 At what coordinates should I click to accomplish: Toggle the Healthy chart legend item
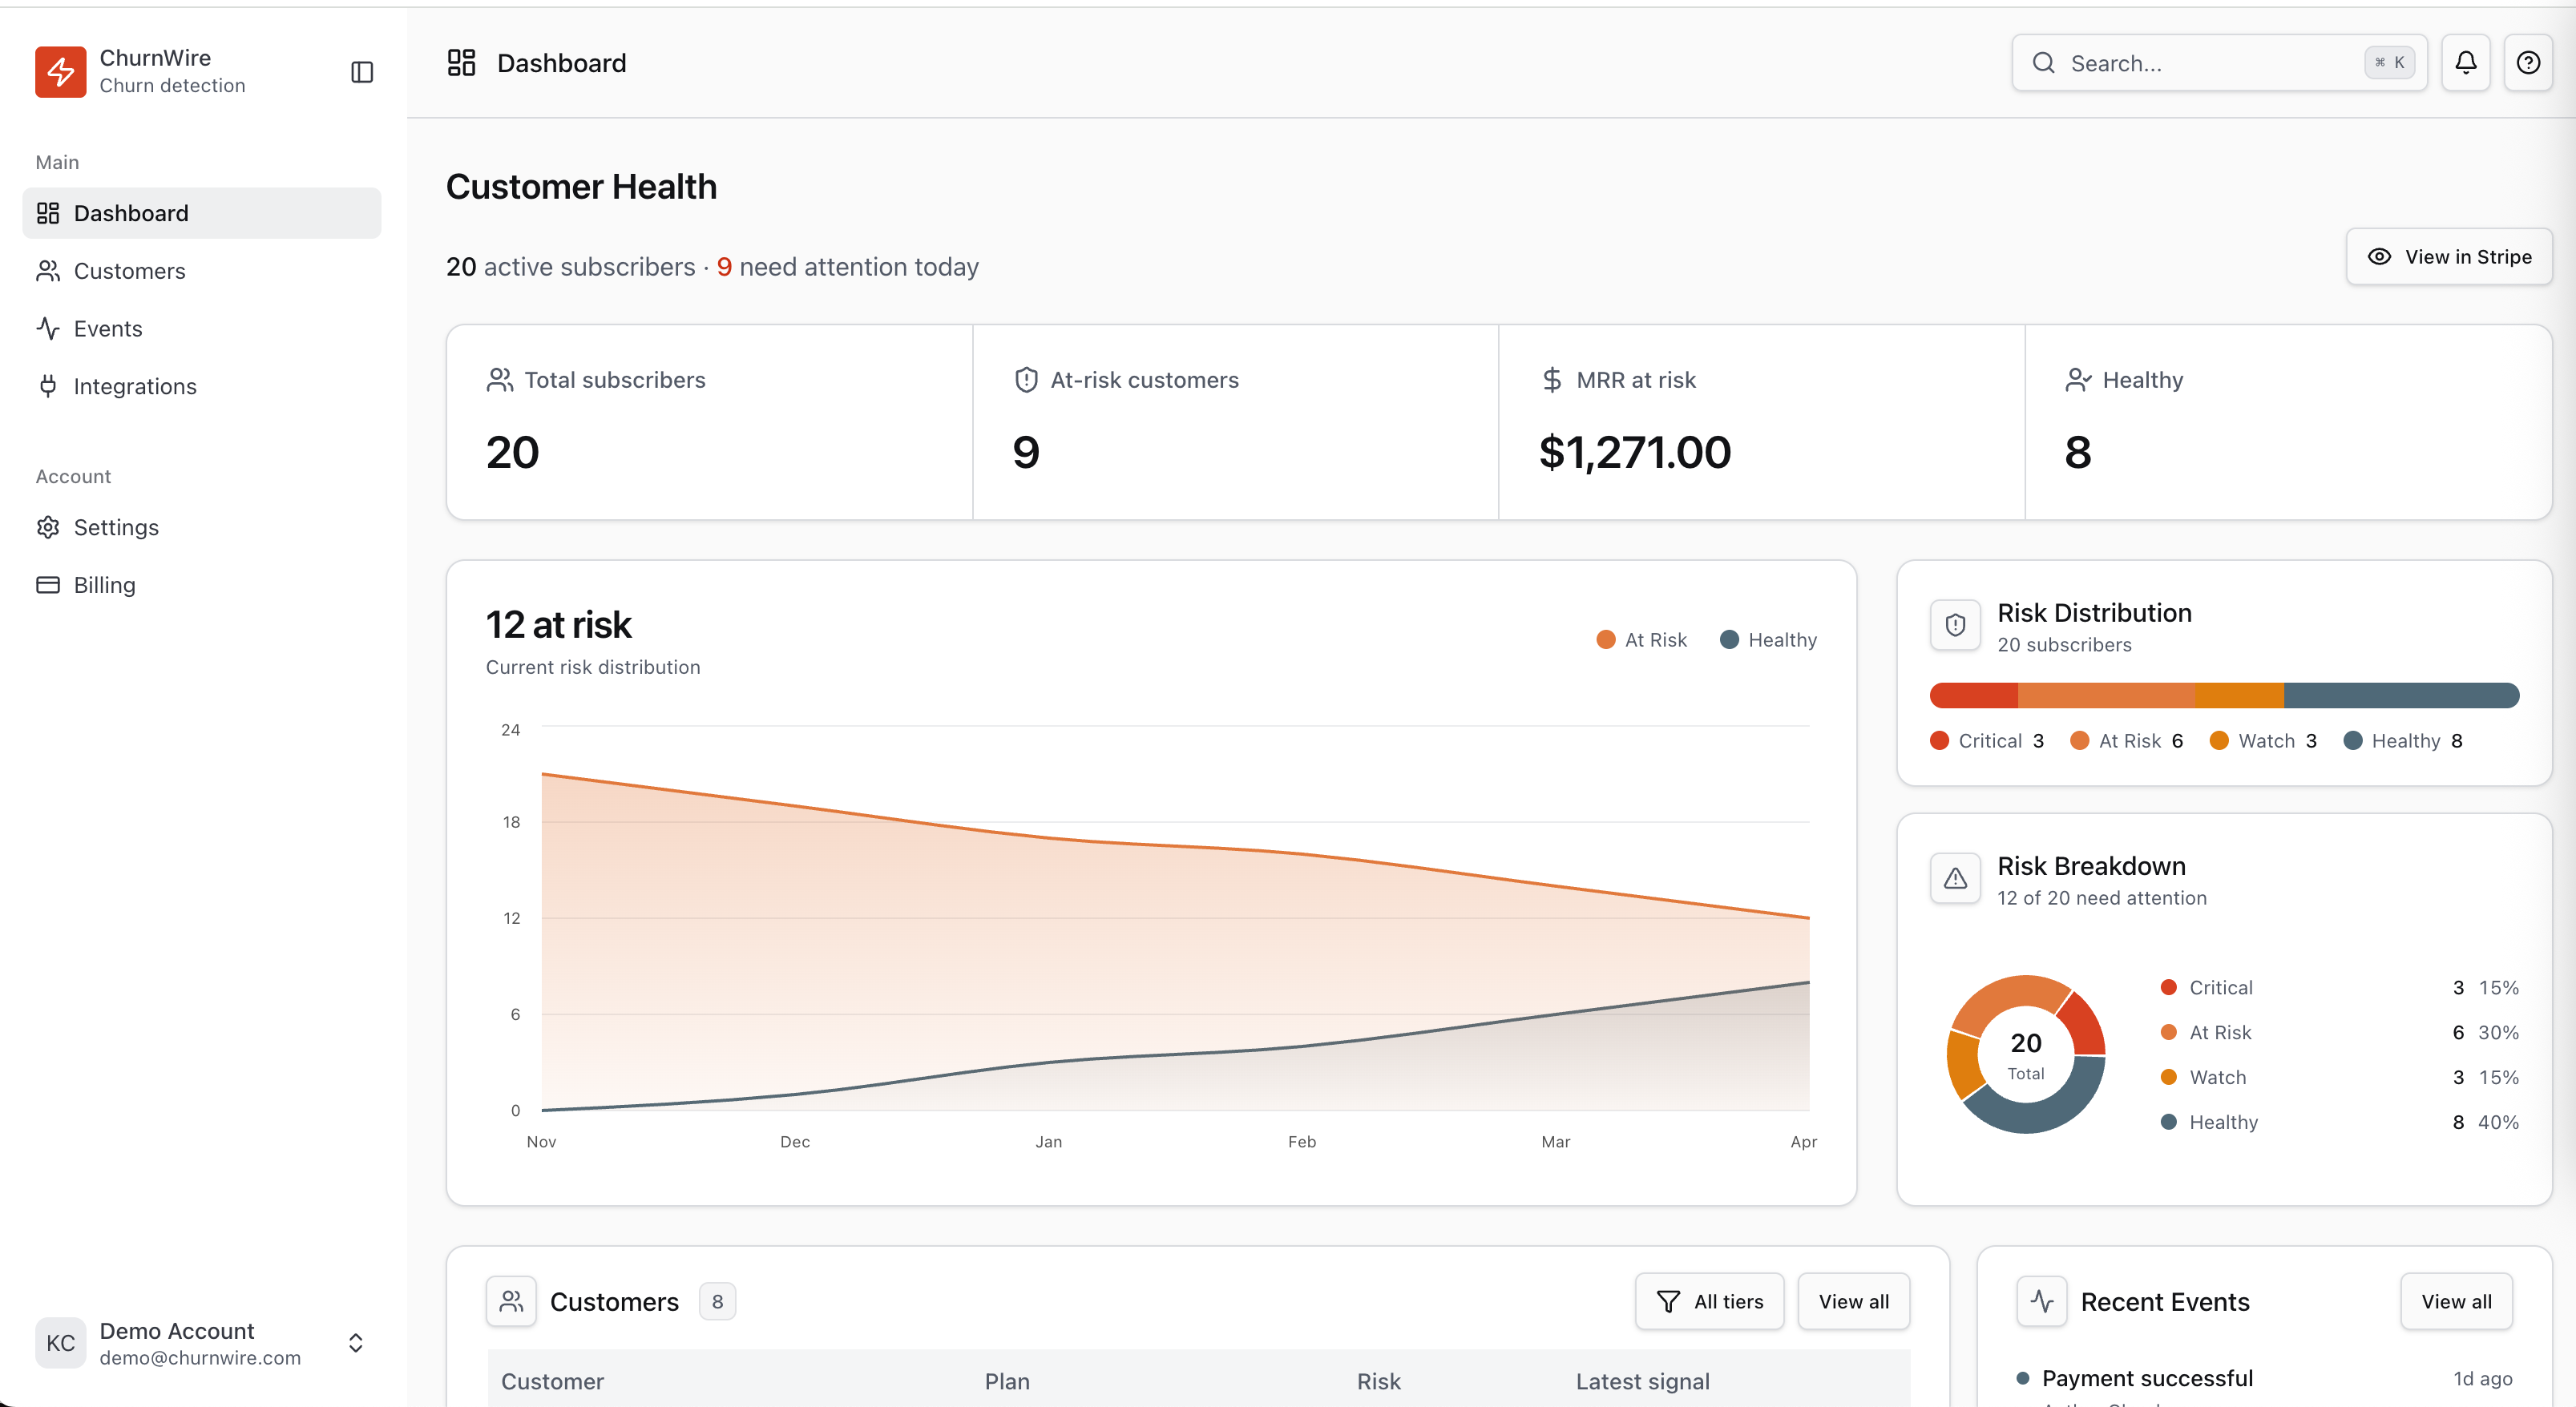1768,640
